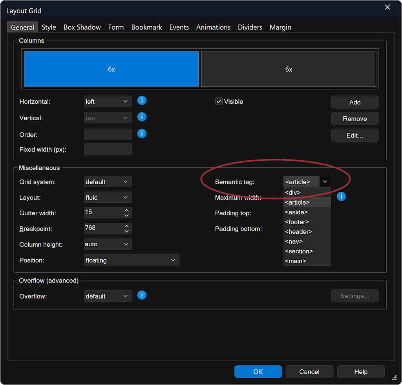Screen dimensions: 402x385
Task: Expand the Grid system dropdown
Action: pos(108,182)
